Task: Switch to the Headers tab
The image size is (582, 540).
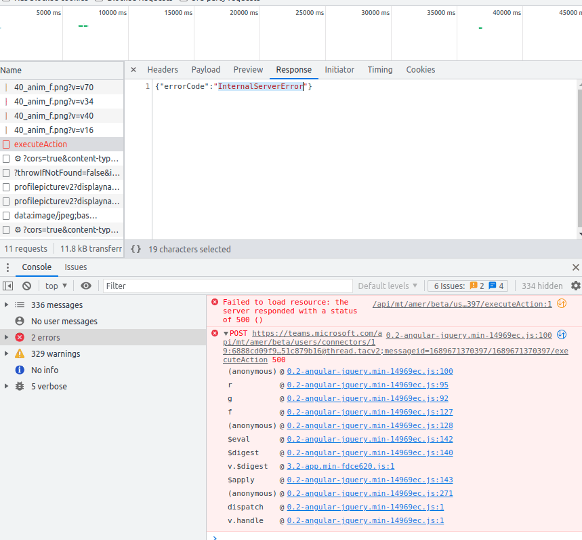Action: pos(163,70)
